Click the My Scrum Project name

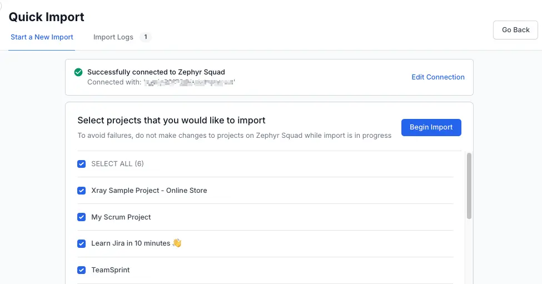click(x=121, y=217)
